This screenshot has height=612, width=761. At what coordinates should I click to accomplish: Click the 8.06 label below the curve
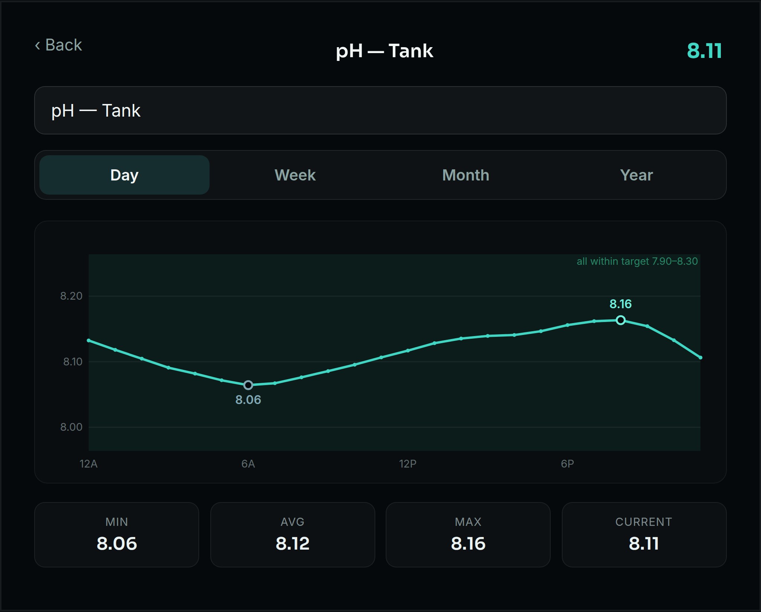point(248,400)
